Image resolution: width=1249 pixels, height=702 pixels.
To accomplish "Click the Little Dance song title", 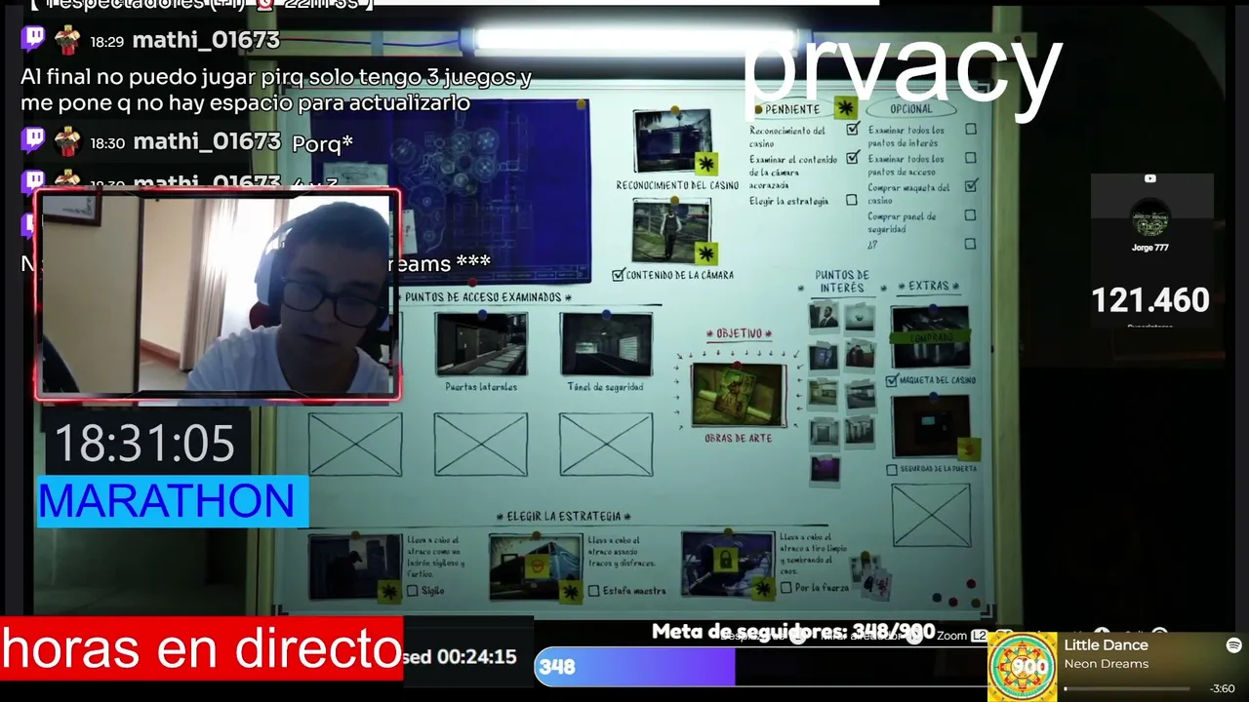I will tap(1106, 645).
